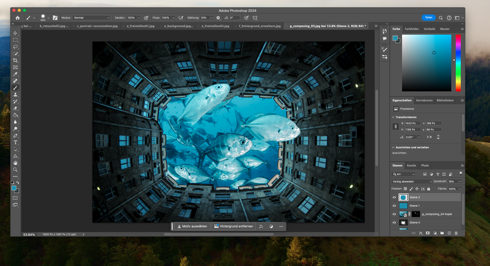Viewport: 490px width, 266px height.
Task: Toggle visibility of Ebene 1 layer
Action: tap(394, 206)
